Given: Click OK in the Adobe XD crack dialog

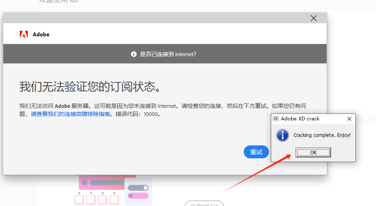Looking at the screenshot, I should coord(313,152).
